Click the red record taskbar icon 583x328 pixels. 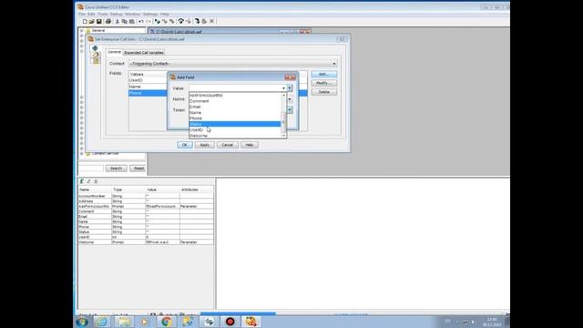pos(230,322)
